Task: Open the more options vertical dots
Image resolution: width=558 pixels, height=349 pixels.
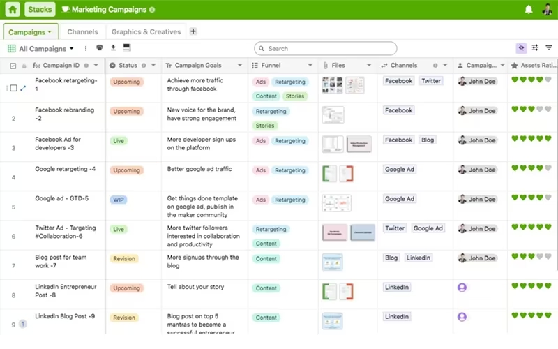Action: click(86, 48)
